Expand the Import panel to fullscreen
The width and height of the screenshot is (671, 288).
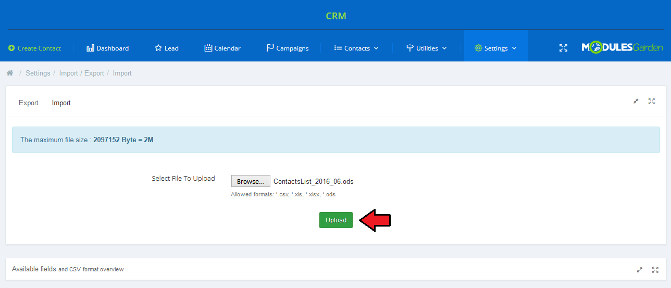click(x=652, y=101)
